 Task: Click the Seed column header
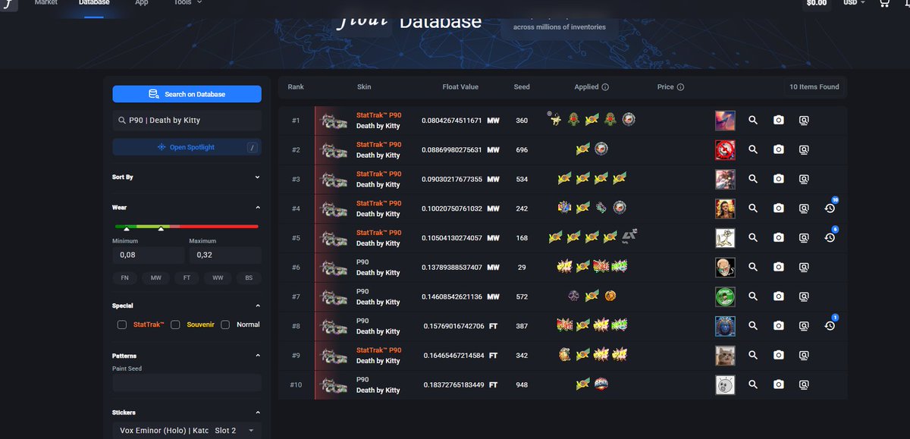coord(522,87)
